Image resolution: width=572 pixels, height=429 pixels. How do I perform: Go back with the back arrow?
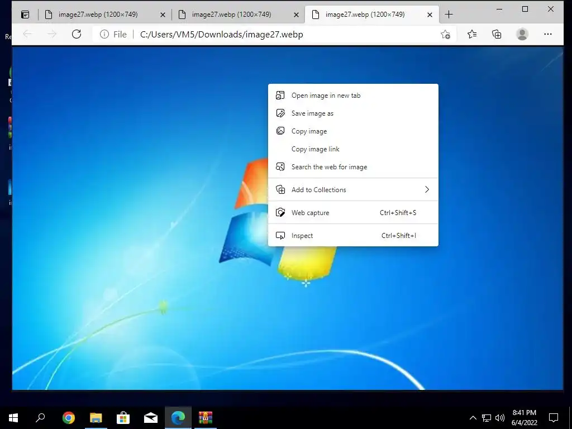pyautogui.click(x=27, y=34)
